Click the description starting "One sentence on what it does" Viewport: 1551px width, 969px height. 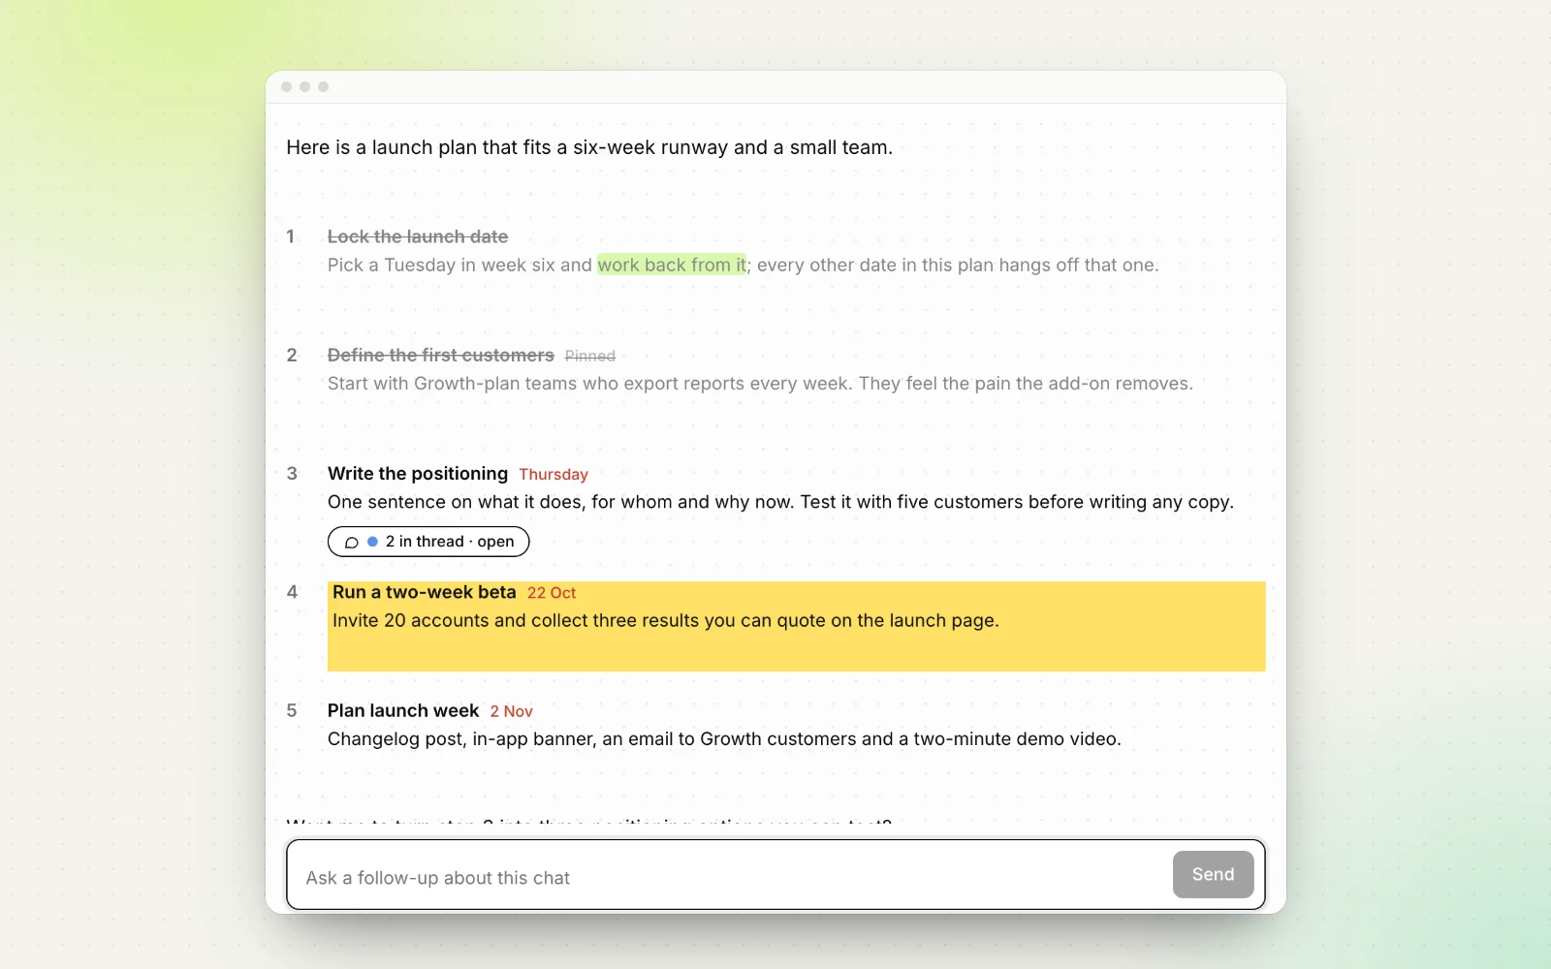(780, 502)
